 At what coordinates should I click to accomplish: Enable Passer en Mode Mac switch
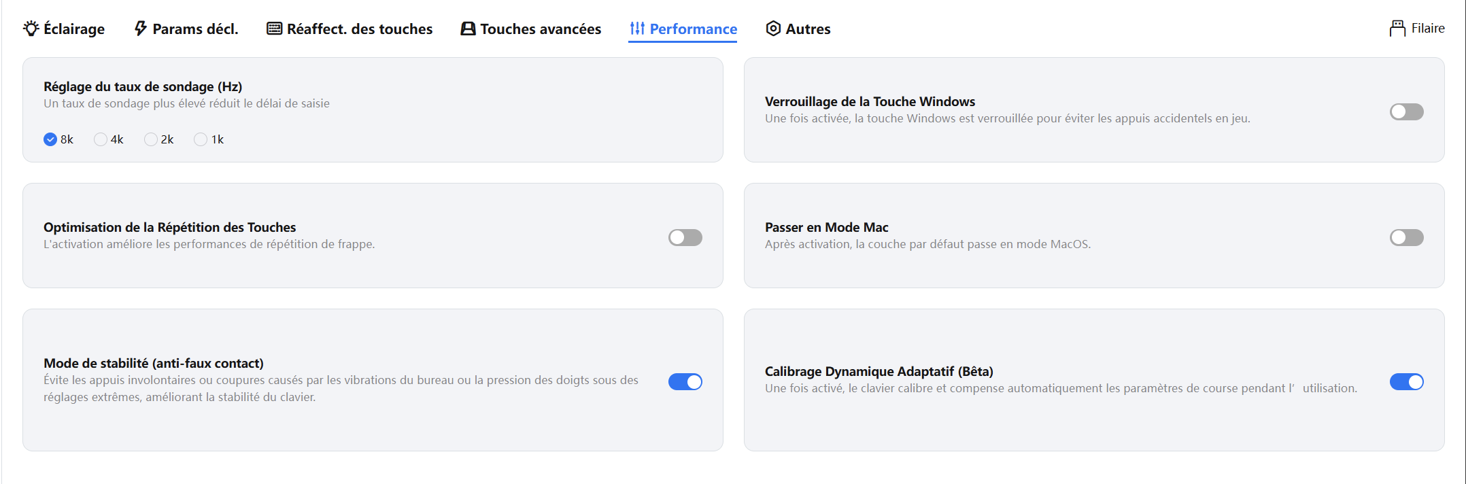click(x=1406, y=237)
